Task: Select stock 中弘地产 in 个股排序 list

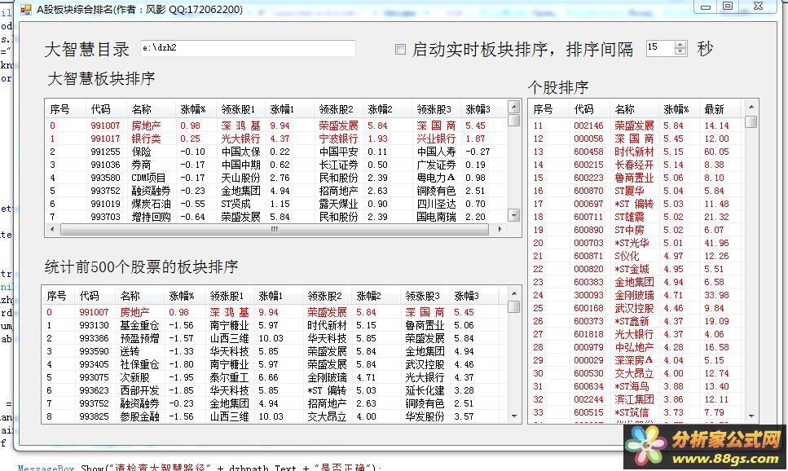Action: pos(636,347)
